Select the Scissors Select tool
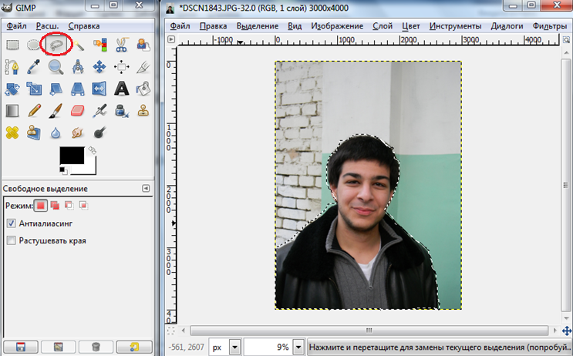Image resolution: width=573 pixels, height=356 pixels. (122, 45)
